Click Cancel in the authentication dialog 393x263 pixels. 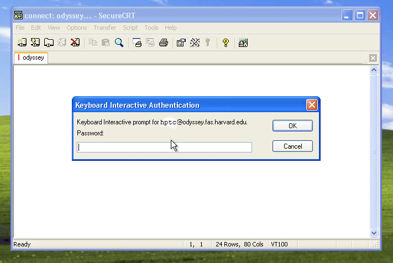292,146
